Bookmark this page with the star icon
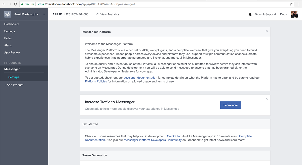This screenshot has height=165, width=302. 291,4
